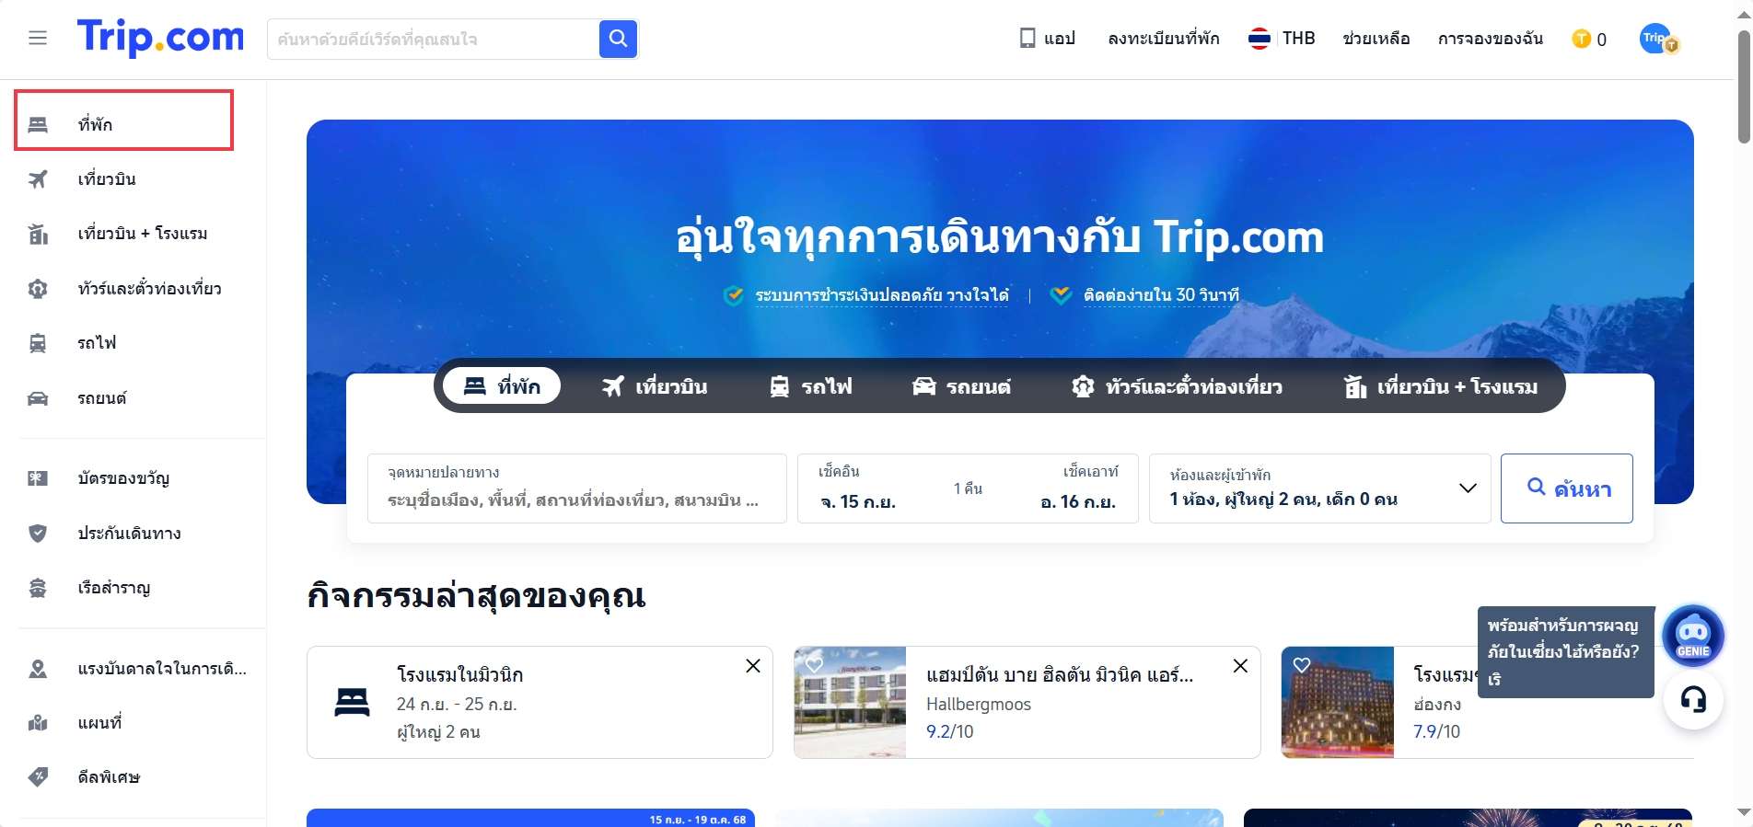Image resolution: width=1753 pixels, height=827 pixels.
Task: Open the โรงแรมในมิวนิก recent search card
Action: 540,703
